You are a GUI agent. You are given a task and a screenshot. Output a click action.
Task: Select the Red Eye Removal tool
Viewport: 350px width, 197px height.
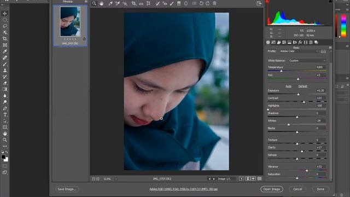click(x=165, y=3)
